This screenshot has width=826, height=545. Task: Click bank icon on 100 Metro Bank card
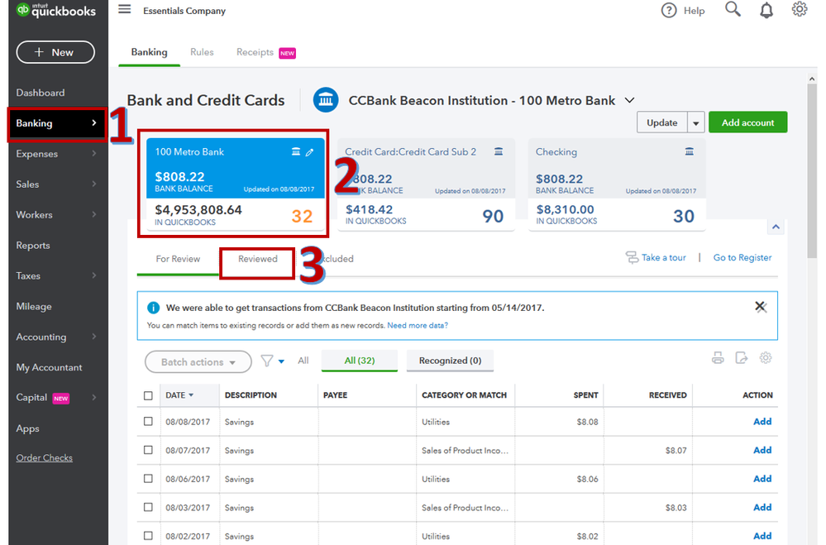(x=296, y=152)
